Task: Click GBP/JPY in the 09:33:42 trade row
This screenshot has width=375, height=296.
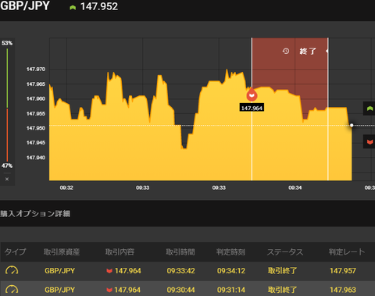Action: (x=59, y=271)
